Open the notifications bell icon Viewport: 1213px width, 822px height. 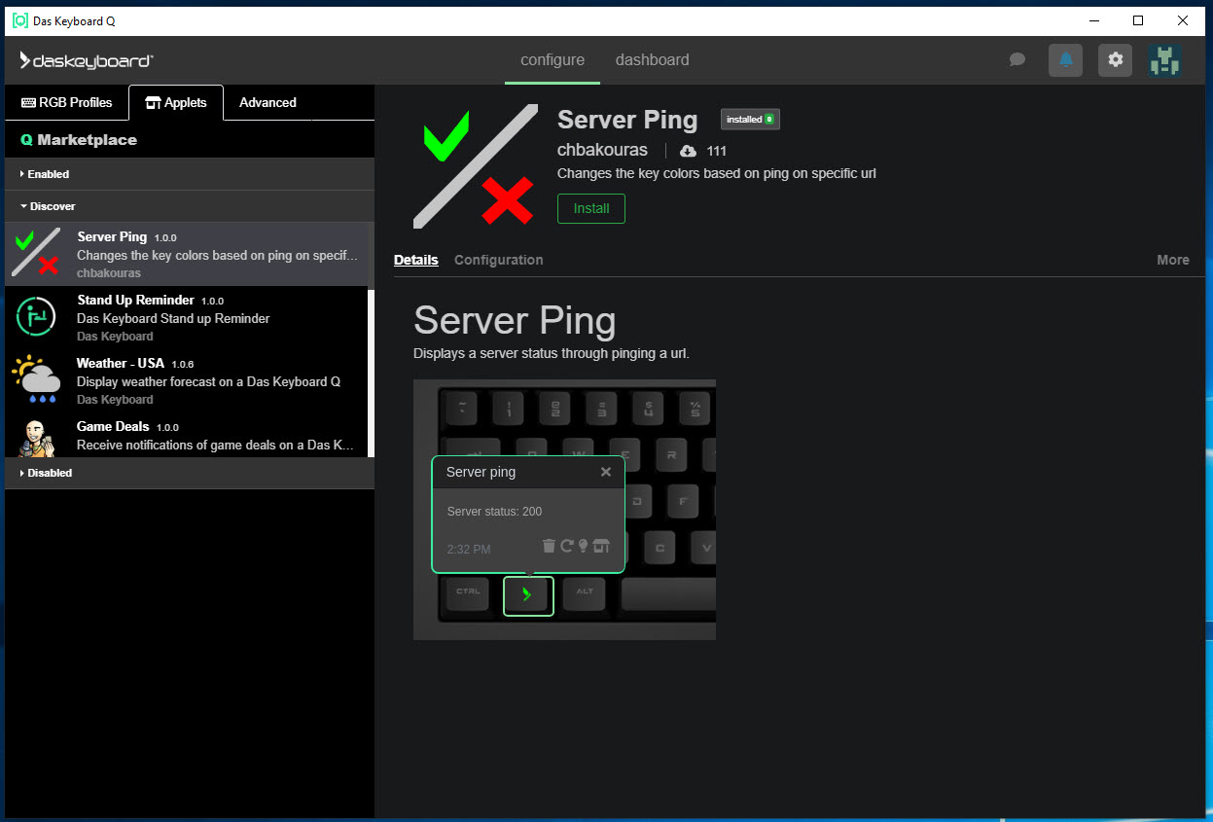(1065, 60)
